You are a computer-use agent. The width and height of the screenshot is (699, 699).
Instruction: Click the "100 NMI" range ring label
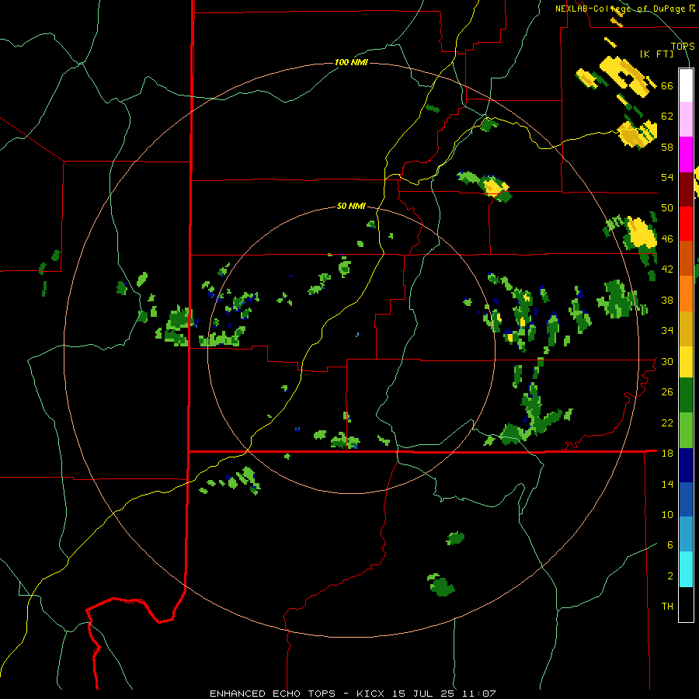[351, 62]
